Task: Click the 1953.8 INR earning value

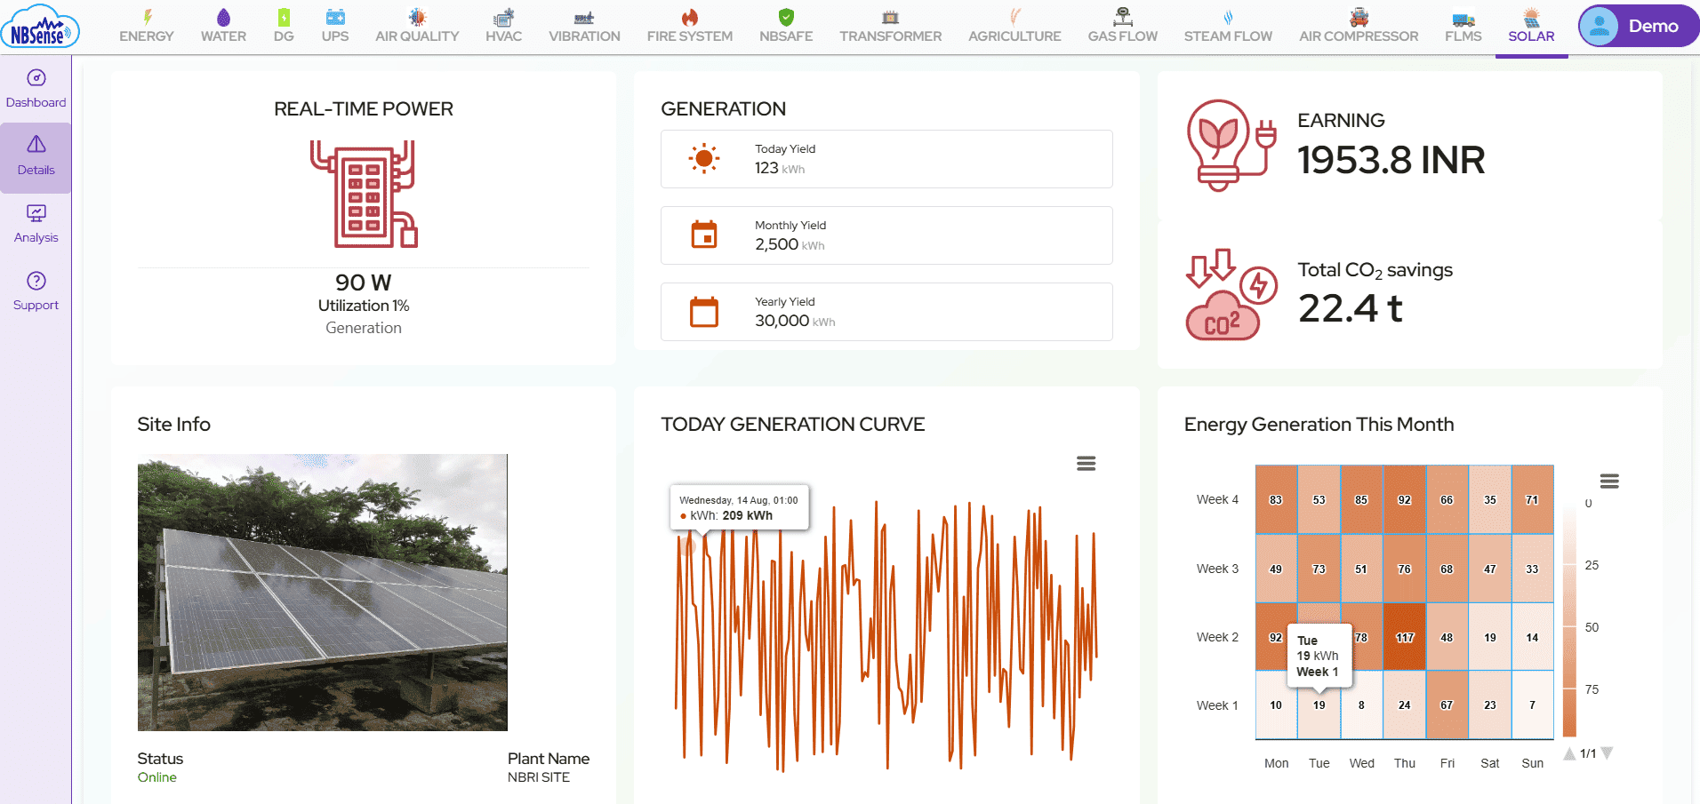Action: 1391,160
